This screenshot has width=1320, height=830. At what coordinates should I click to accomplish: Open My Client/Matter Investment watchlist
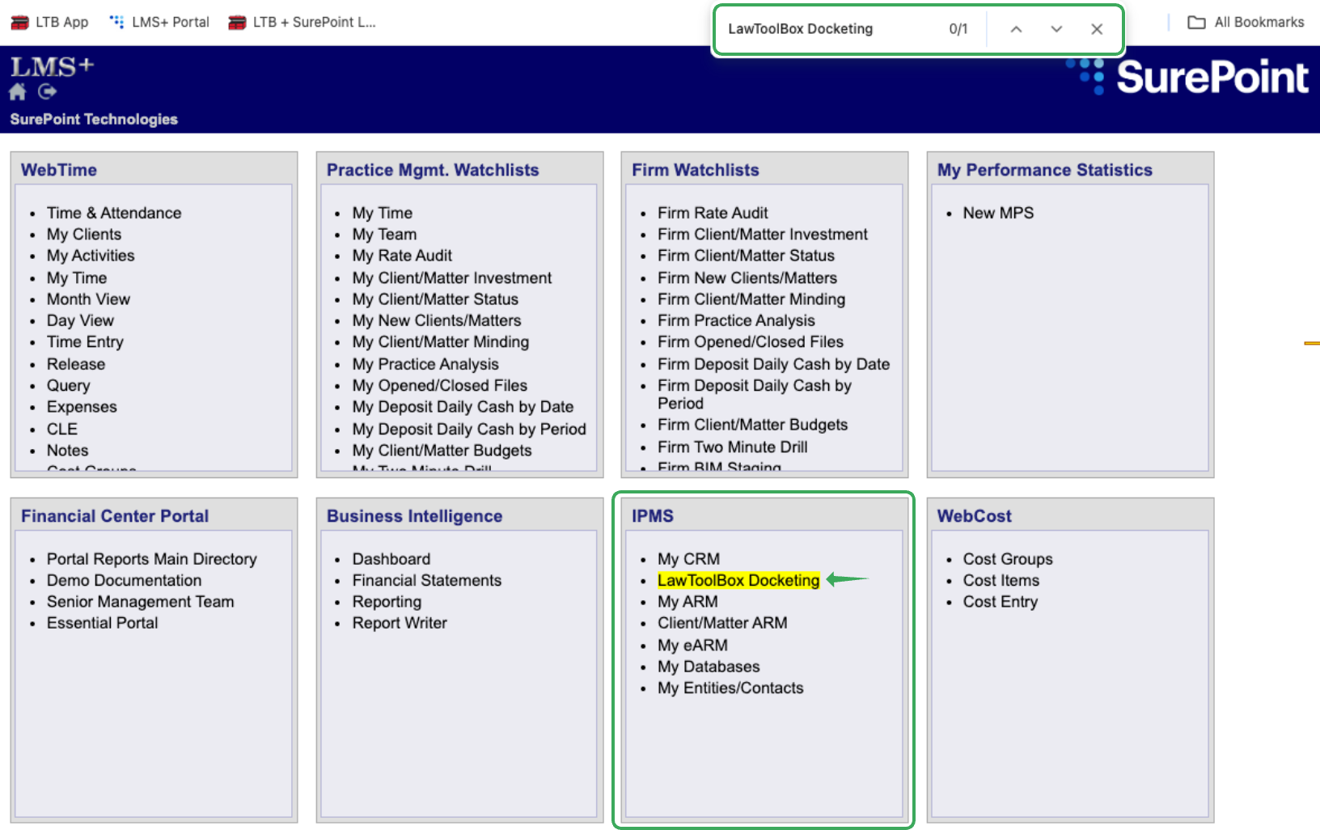tap(452, 277)
